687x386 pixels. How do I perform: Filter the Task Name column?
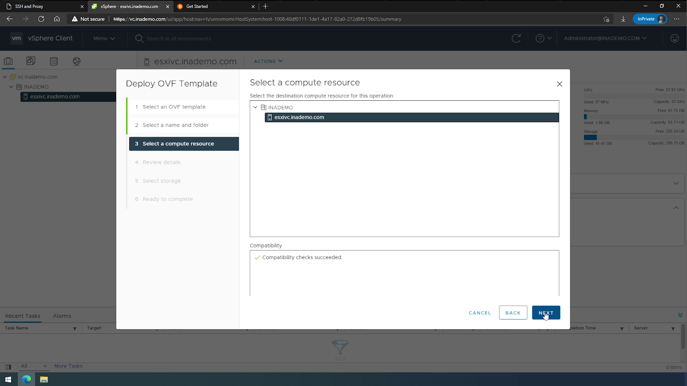(75, 329)
